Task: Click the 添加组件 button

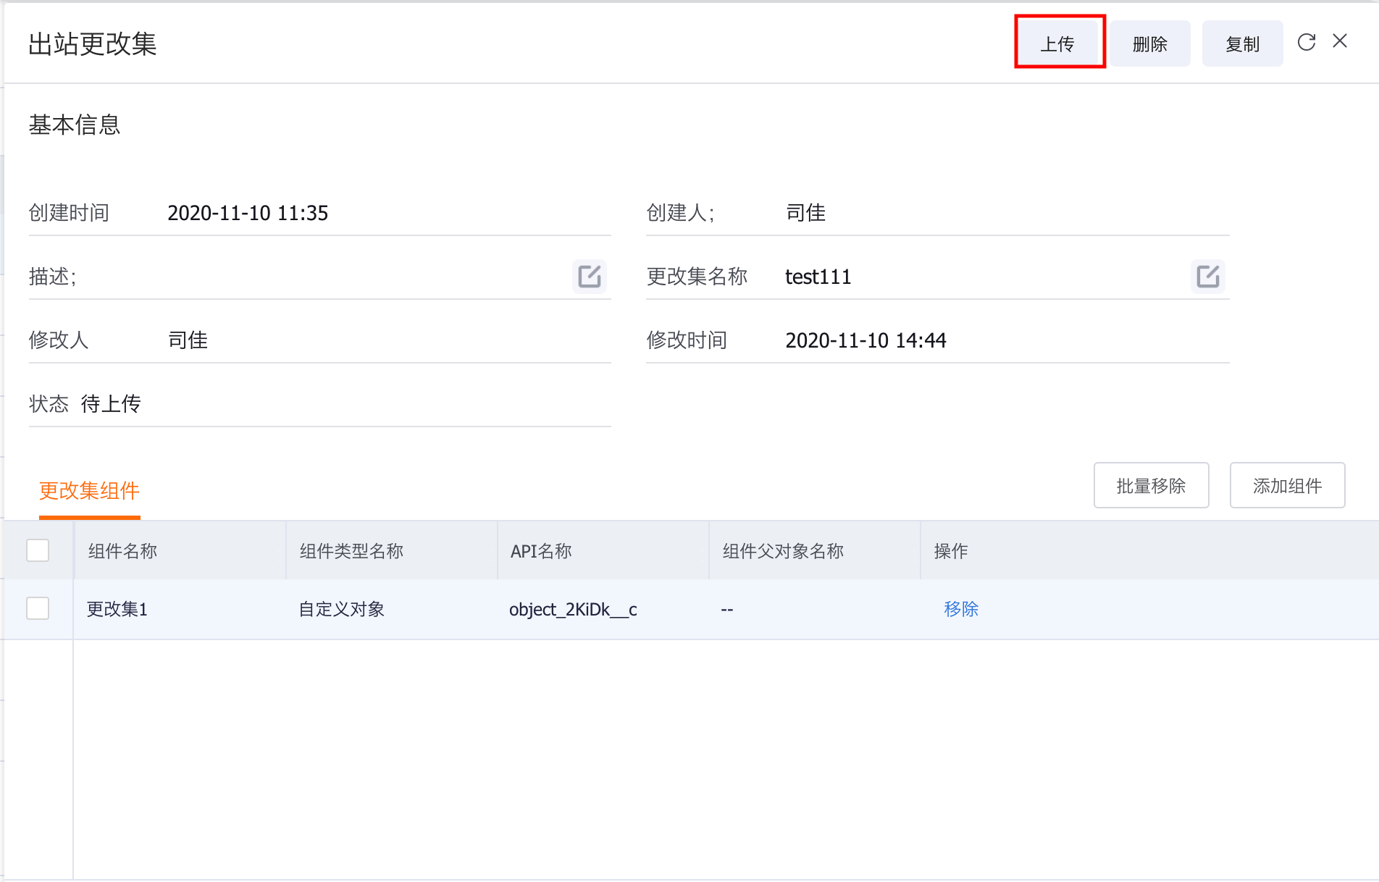Action: [1287, 486]
